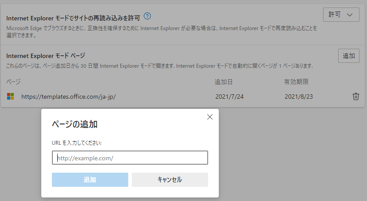Click the 有効期限 column header
Viewport: 367px width, 201px height.
click(x=296, y=82)
